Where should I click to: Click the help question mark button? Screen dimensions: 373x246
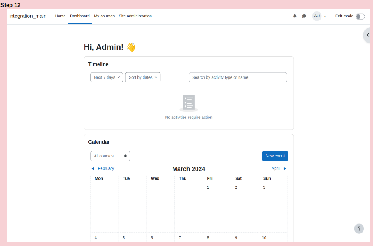tap(359, 229)
